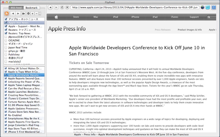Check the maclalala2 feed checkbox
The image size is (220, 137).
[6, 61]
